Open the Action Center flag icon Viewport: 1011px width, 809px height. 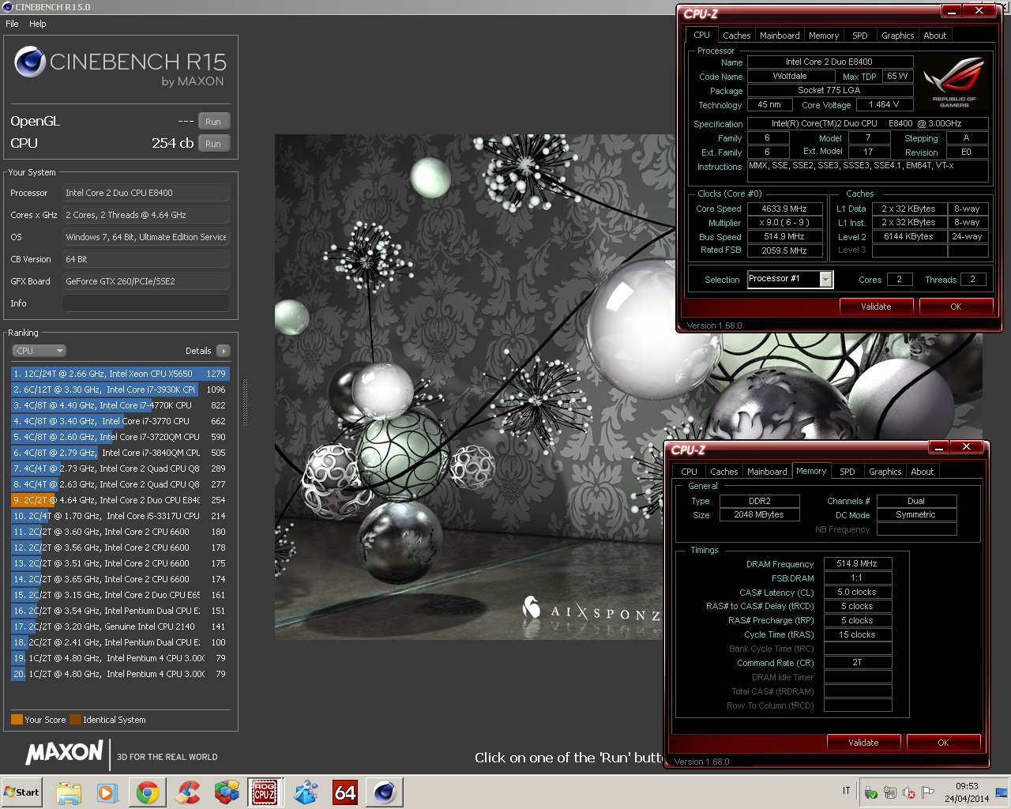point(928,792)
